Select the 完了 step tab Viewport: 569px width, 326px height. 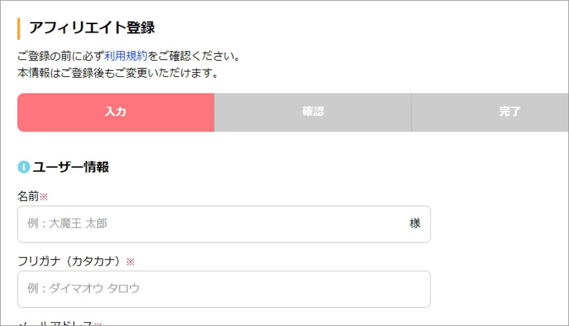pos(490,112)
